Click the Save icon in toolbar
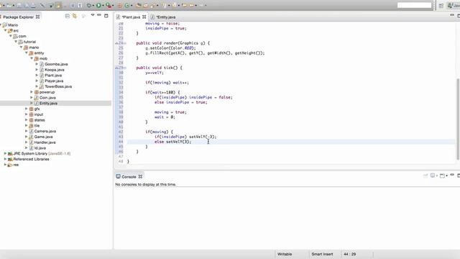Image resolution: width=460 pixels, height=259 pixels. click(x=19, y=5)
